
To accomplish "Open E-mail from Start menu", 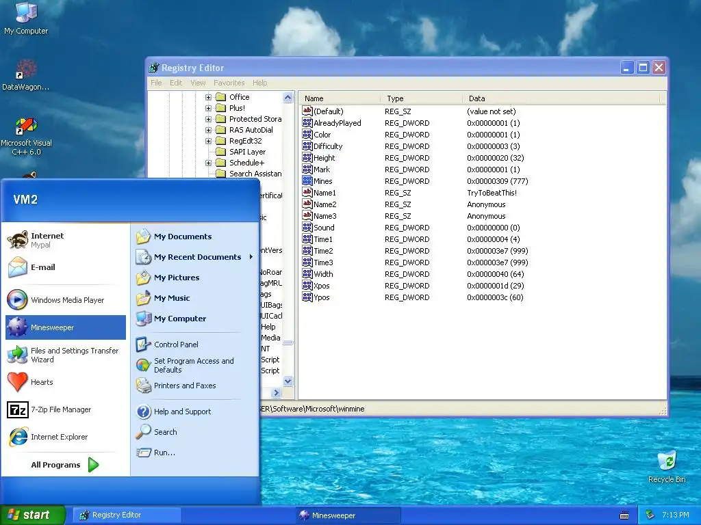I will 66,267.
